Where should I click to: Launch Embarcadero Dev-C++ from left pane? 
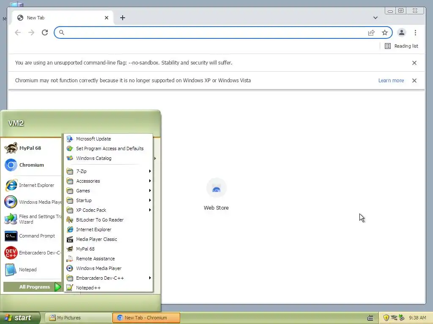pyautogui.click(x=33, y=253)
